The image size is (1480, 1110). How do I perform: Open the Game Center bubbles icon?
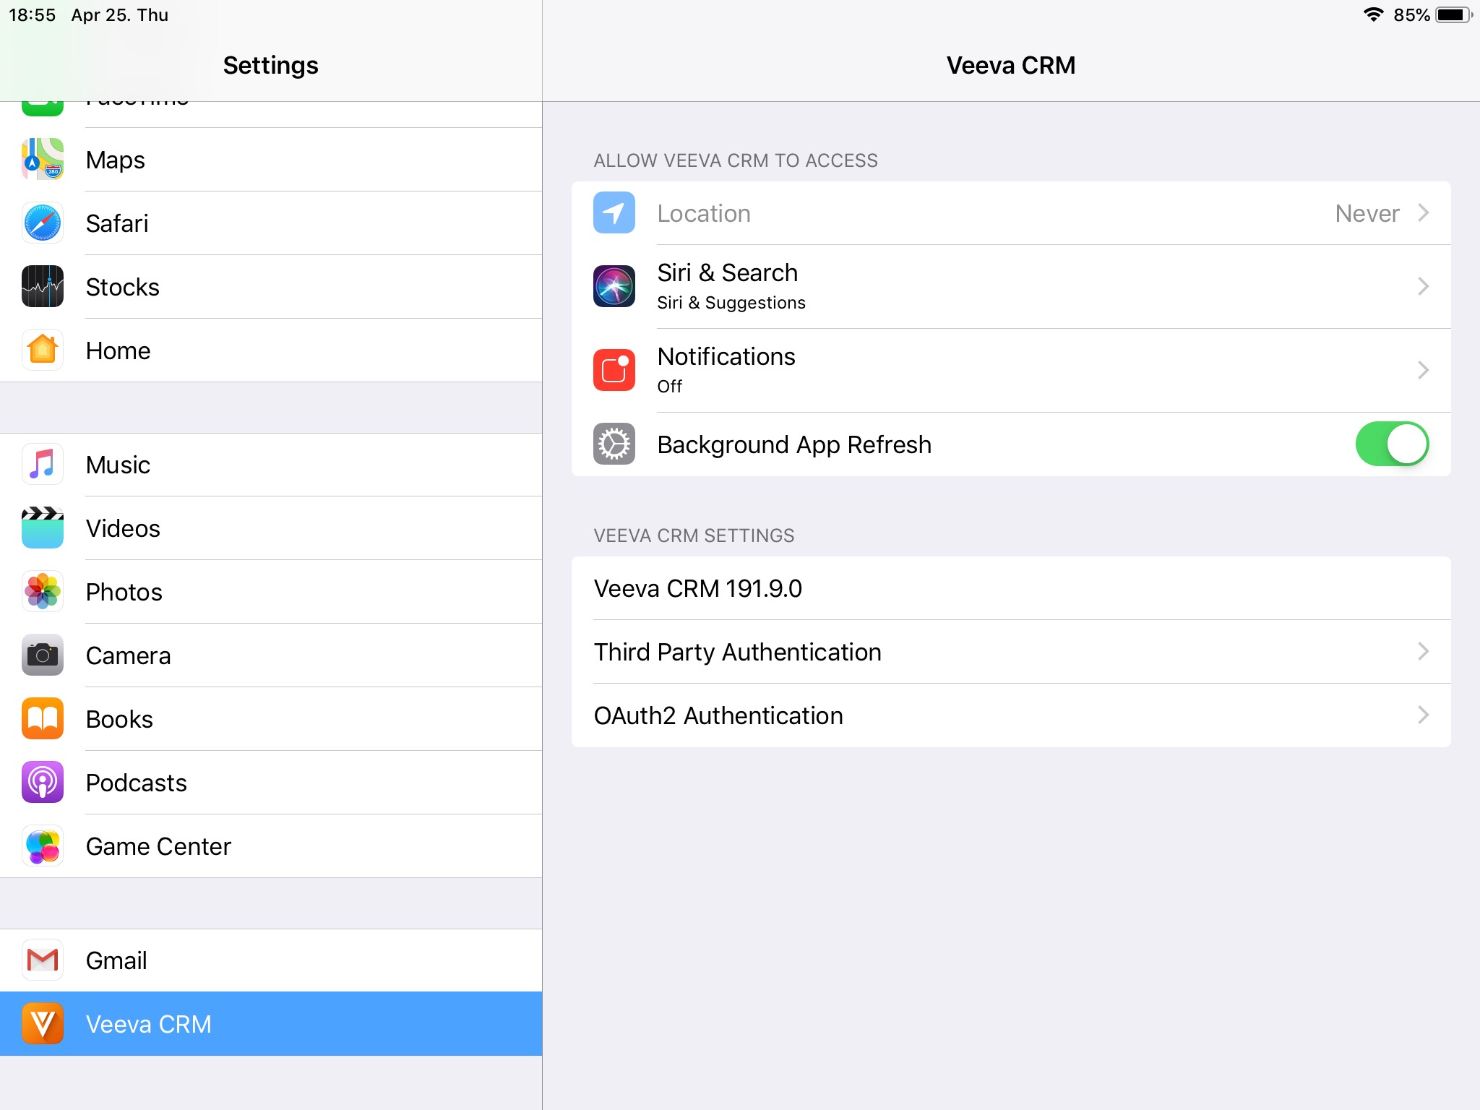(x=43, y=846)
